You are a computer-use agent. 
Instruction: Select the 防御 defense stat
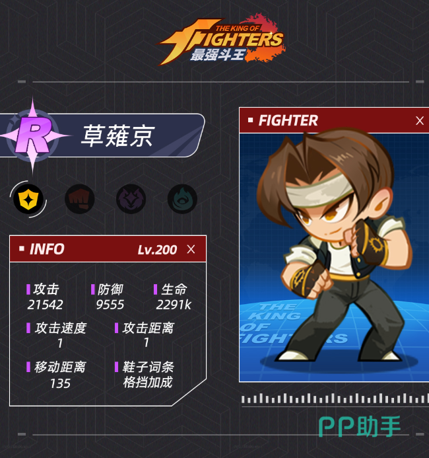(109, 297)
